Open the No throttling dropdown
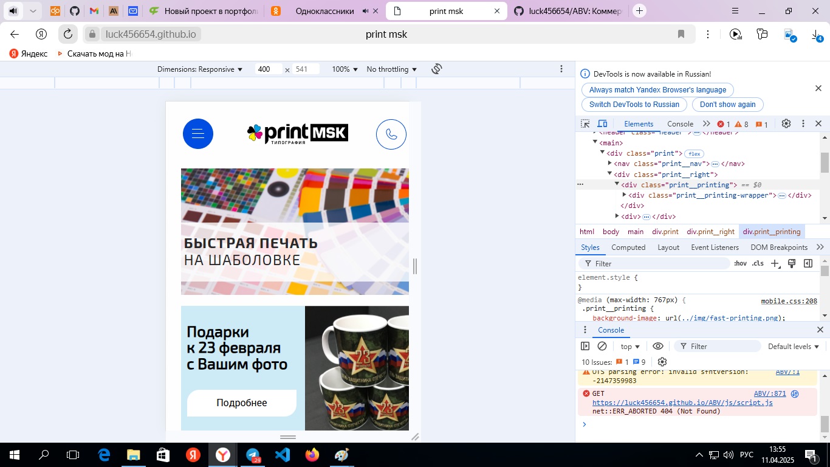Viewport: 830px width, 467px height. pyautogui.click(x=392, y=69)
